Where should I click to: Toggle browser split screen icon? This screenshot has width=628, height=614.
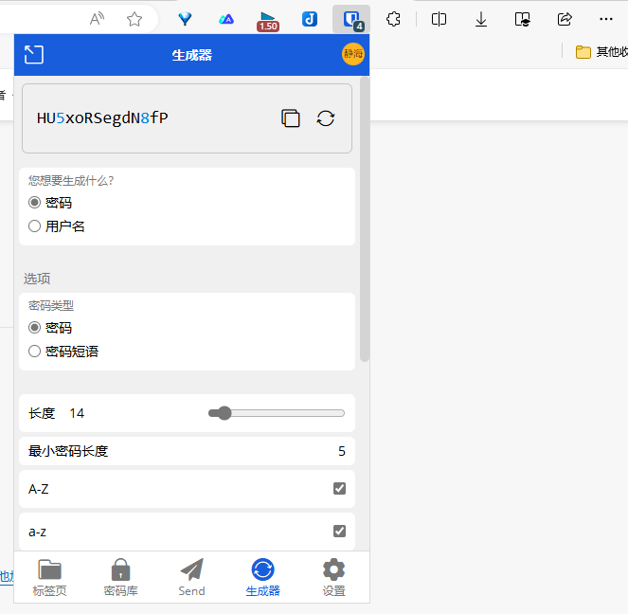tap(439, 19)
